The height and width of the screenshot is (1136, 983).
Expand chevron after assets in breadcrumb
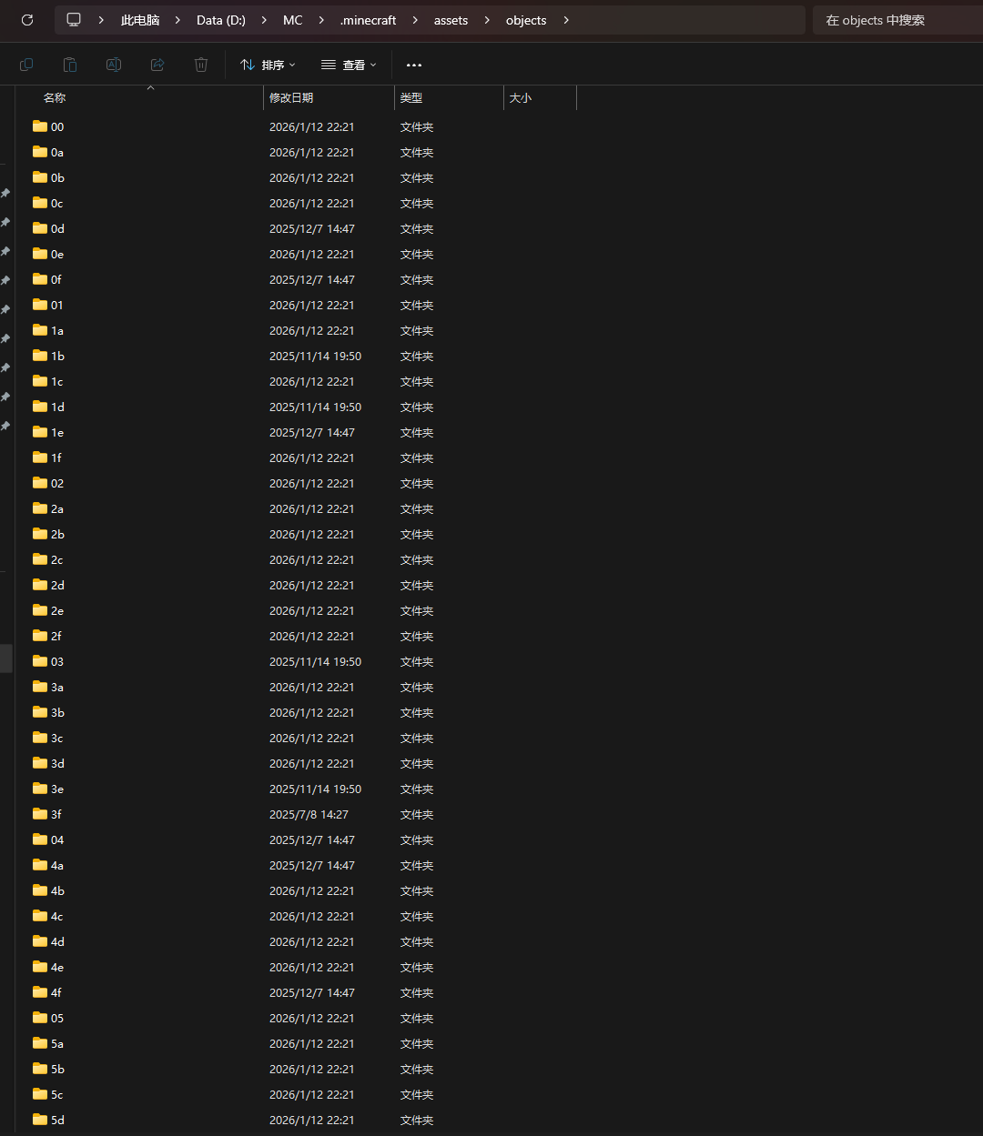(x=487, y=20)
